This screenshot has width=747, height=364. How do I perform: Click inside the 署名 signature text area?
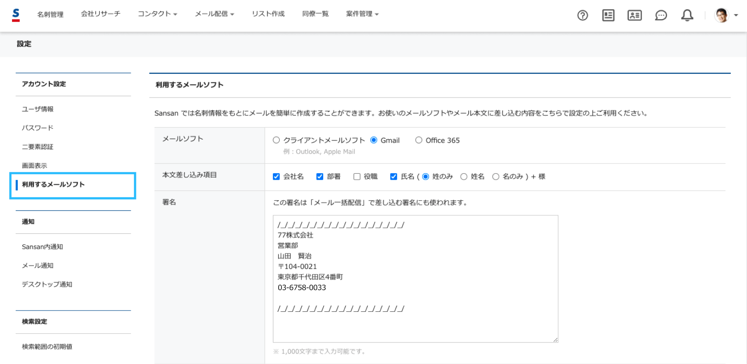(x=416, y=279)
